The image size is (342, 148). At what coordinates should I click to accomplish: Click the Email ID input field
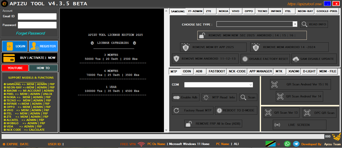click(x=37, y=17)
